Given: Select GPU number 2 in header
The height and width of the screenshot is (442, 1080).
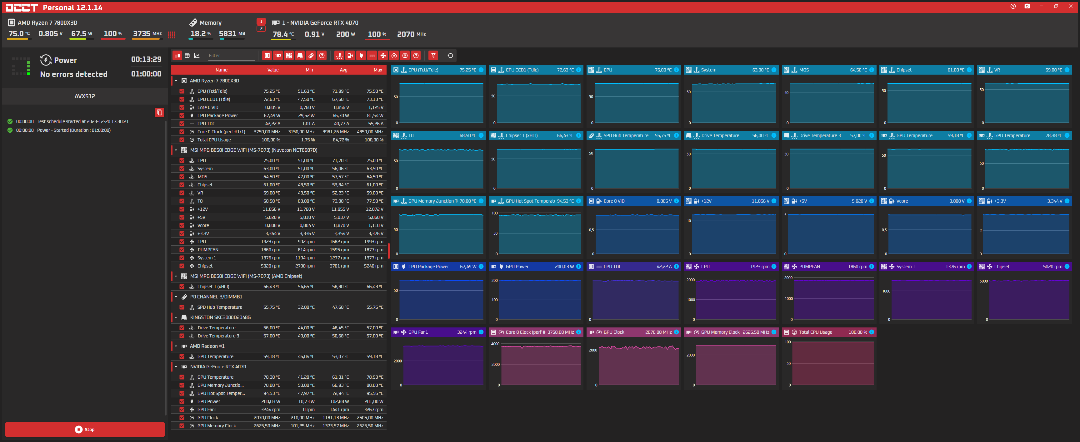Looking at the screenshot, I should pos(261,29).
